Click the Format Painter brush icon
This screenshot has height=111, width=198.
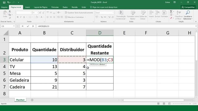10,18
